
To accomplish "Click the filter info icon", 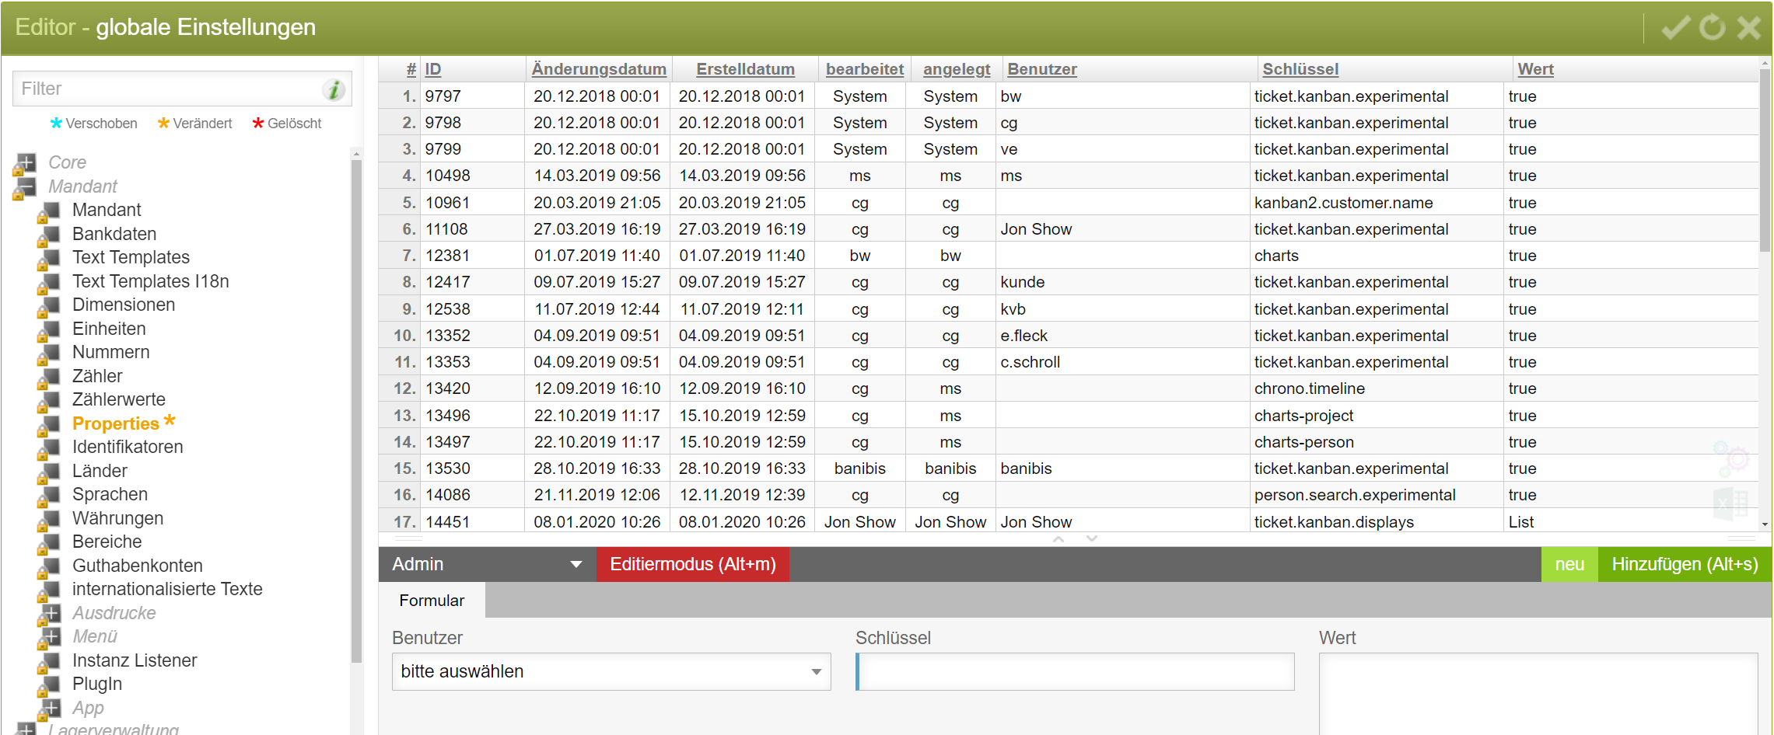I will point(334,89).
